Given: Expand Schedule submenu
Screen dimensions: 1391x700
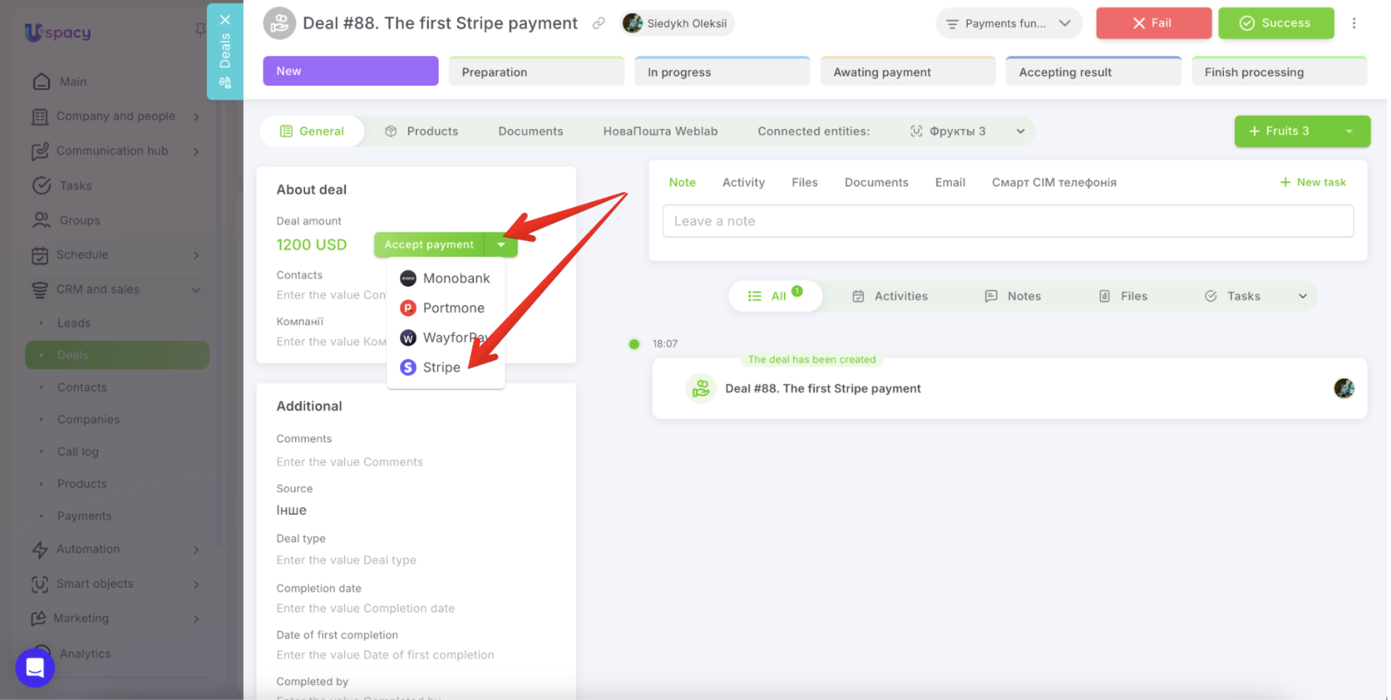Looking at the screenshot, I should point(196,255).
